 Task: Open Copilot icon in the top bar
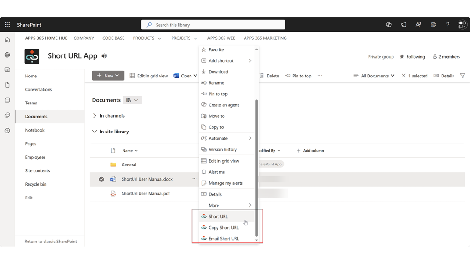tap(389, 25)
